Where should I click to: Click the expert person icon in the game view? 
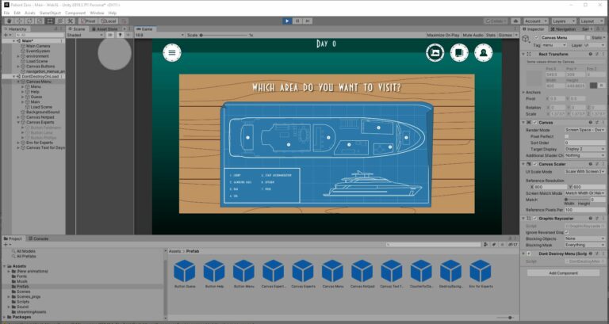tap(483, 52)
